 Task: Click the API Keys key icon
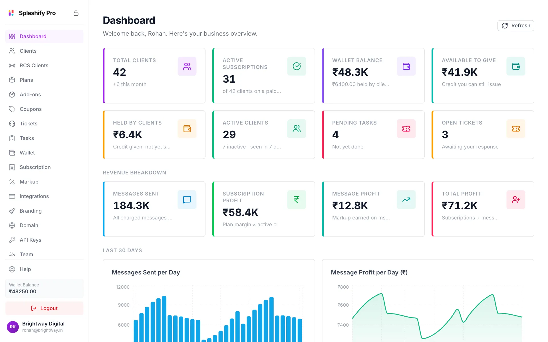(12, 240)
